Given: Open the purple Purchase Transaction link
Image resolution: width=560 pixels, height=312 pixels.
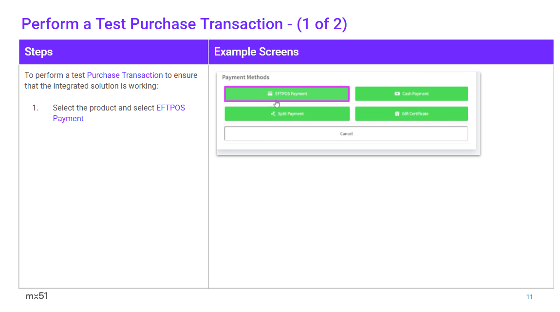Looking at the screenshot, I should tap(125, 75).
